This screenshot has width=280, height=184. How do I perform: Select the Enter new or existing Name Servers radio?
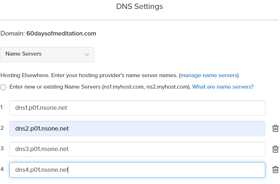[3, 87]
